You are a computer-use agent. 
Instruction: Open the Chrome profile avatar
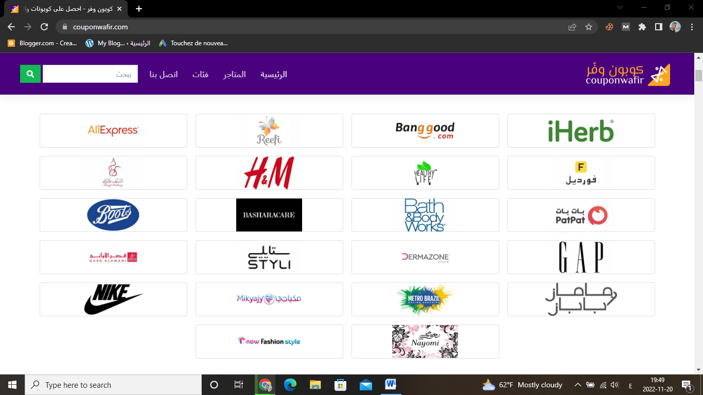coord(675,27)
